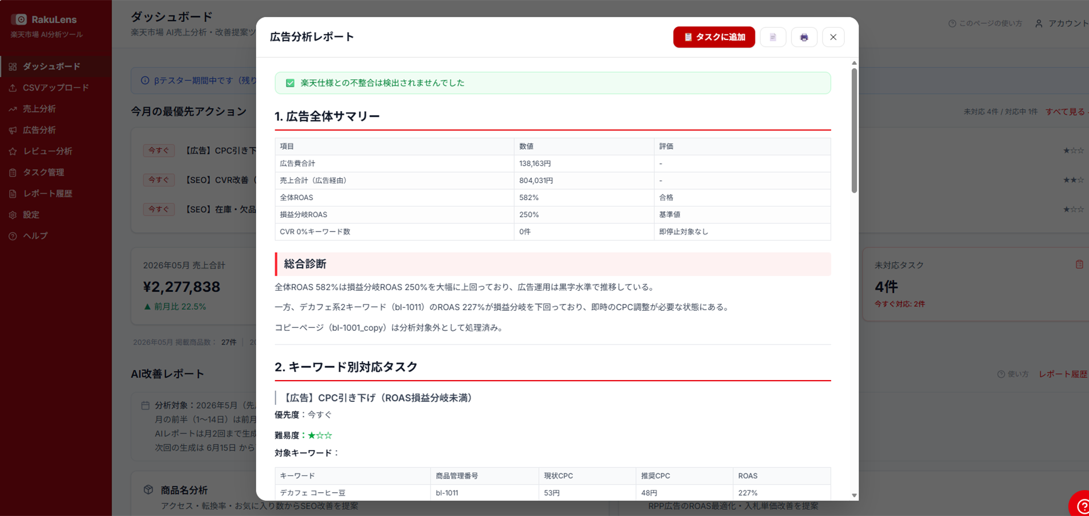Click the megaphone icon beside 広告分析
This screenshot has height=516, width=1089.
tap(13, 131)
